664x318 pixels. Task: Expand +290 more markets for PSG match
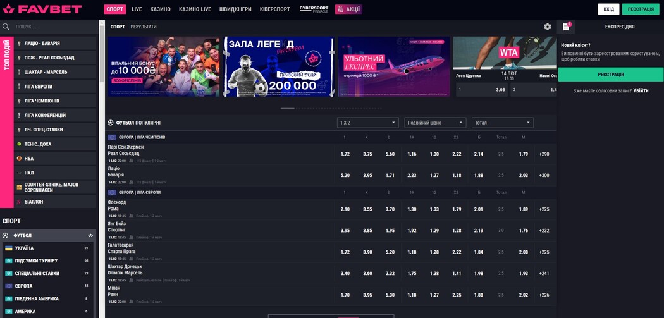click(x=544, y=154)
